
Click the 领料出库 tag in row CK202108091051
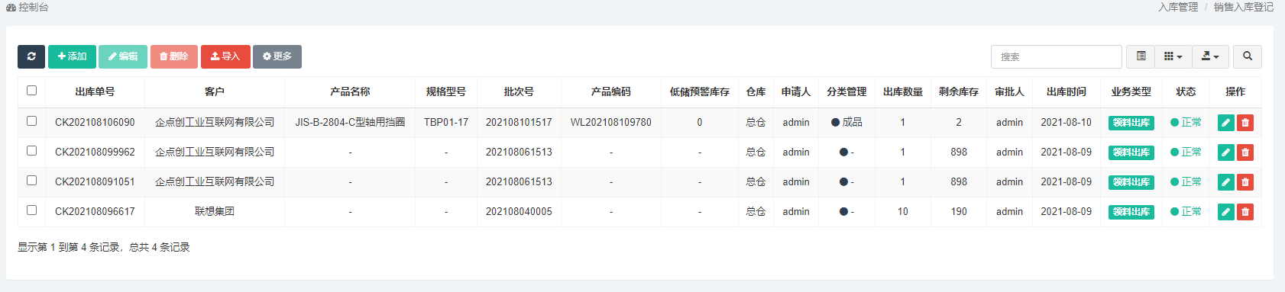1131,182
